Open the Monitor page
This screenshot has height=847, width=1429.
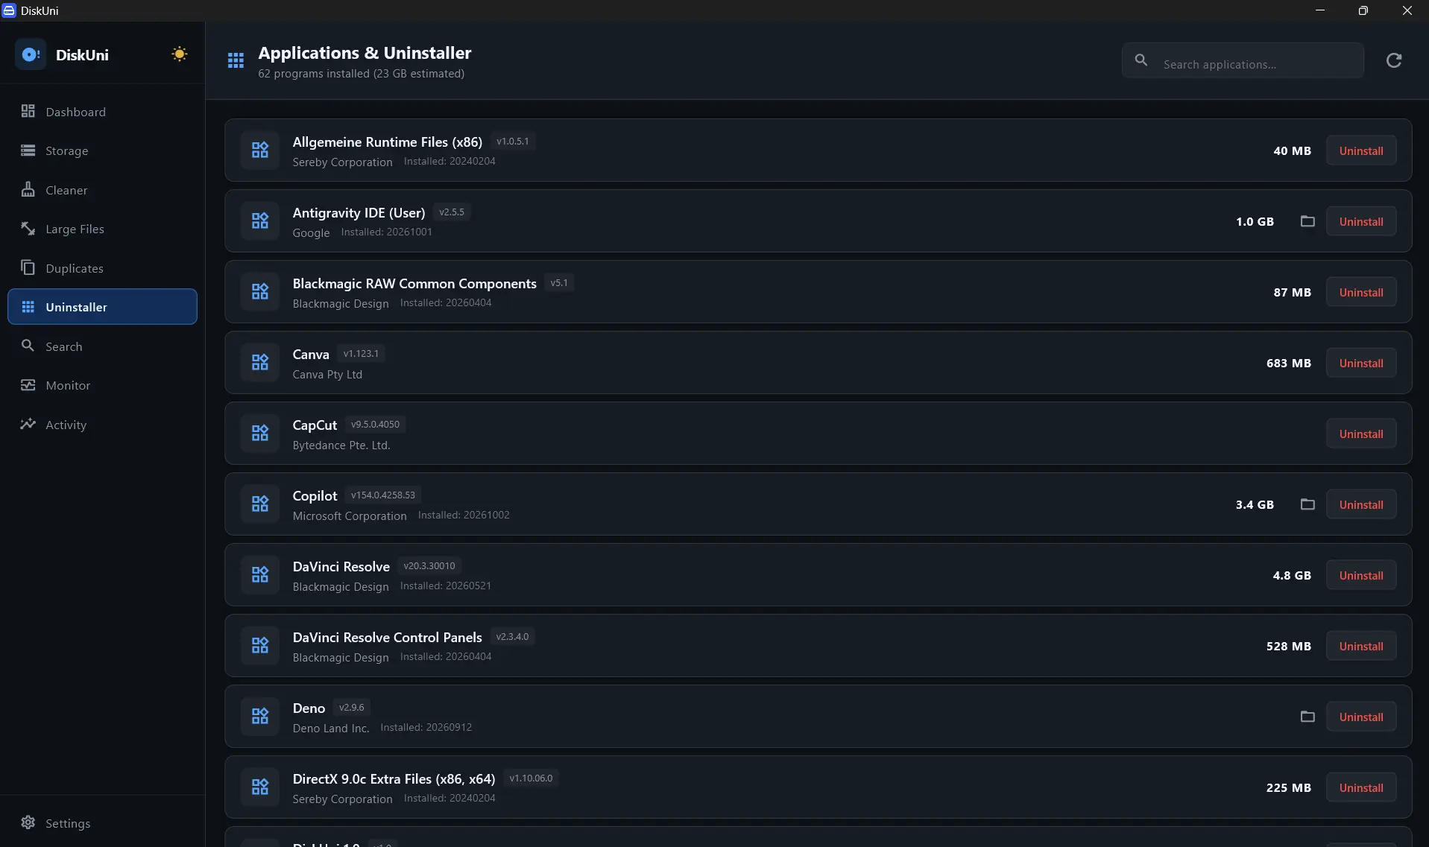point(102,385)
